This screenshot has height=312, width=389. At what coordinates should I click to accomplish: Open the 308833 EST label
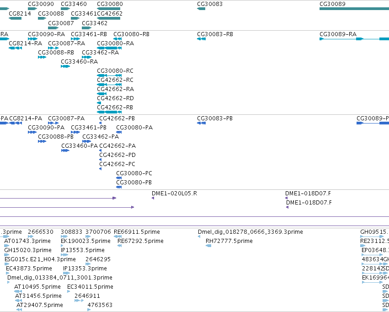pyautogui.click(x=71, y=232)
